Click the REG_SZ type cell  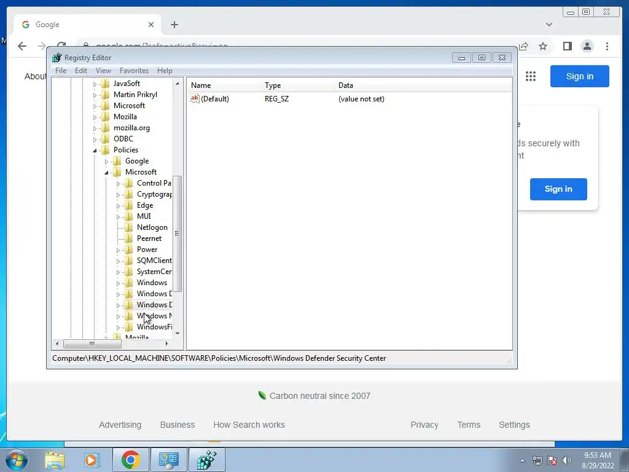(276, 99)
